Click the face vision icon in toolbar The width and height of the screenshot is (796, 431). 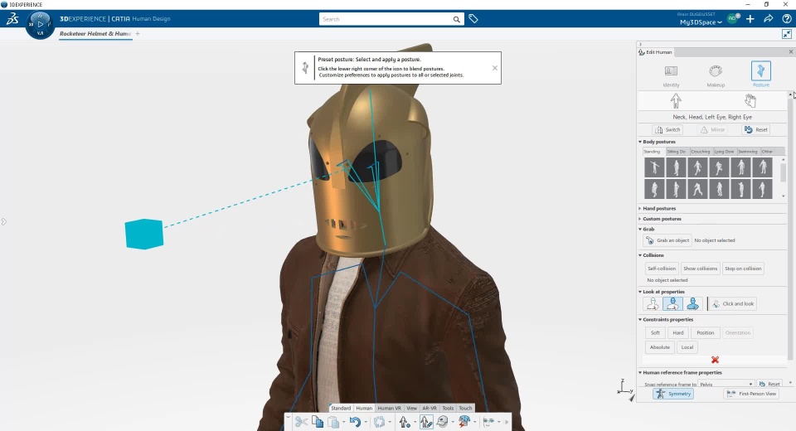pos(488,422)
